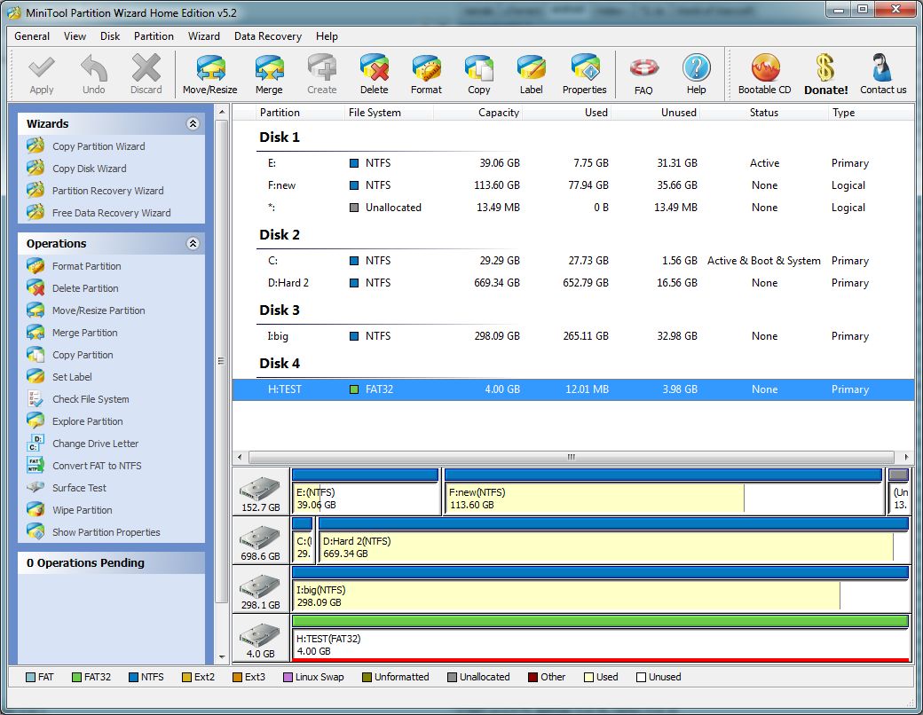The image size is (923, 715).
Task: Open the FAQ lifebuoy icon
Action: (x=643, y=75)
